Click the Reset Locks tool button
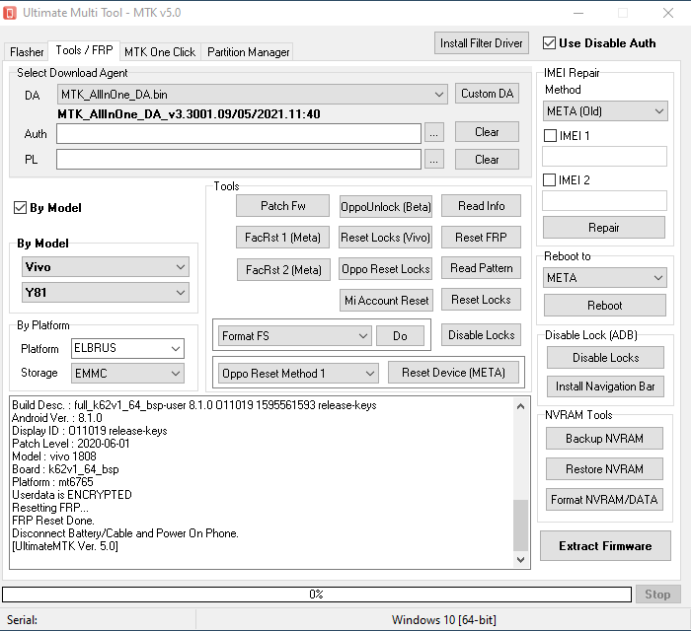This screenshot has width=691, height=631. click(481, 299)
